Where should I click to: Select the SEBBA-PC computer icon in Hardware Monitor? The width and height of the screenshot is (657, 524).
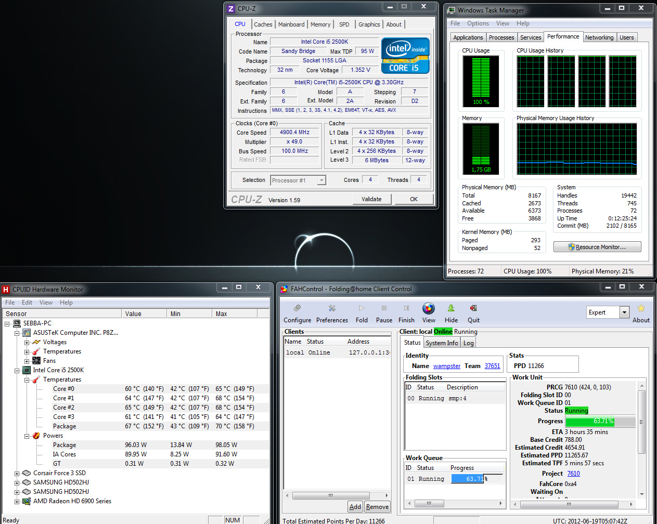pyautogui.click(x=17, y=323)
